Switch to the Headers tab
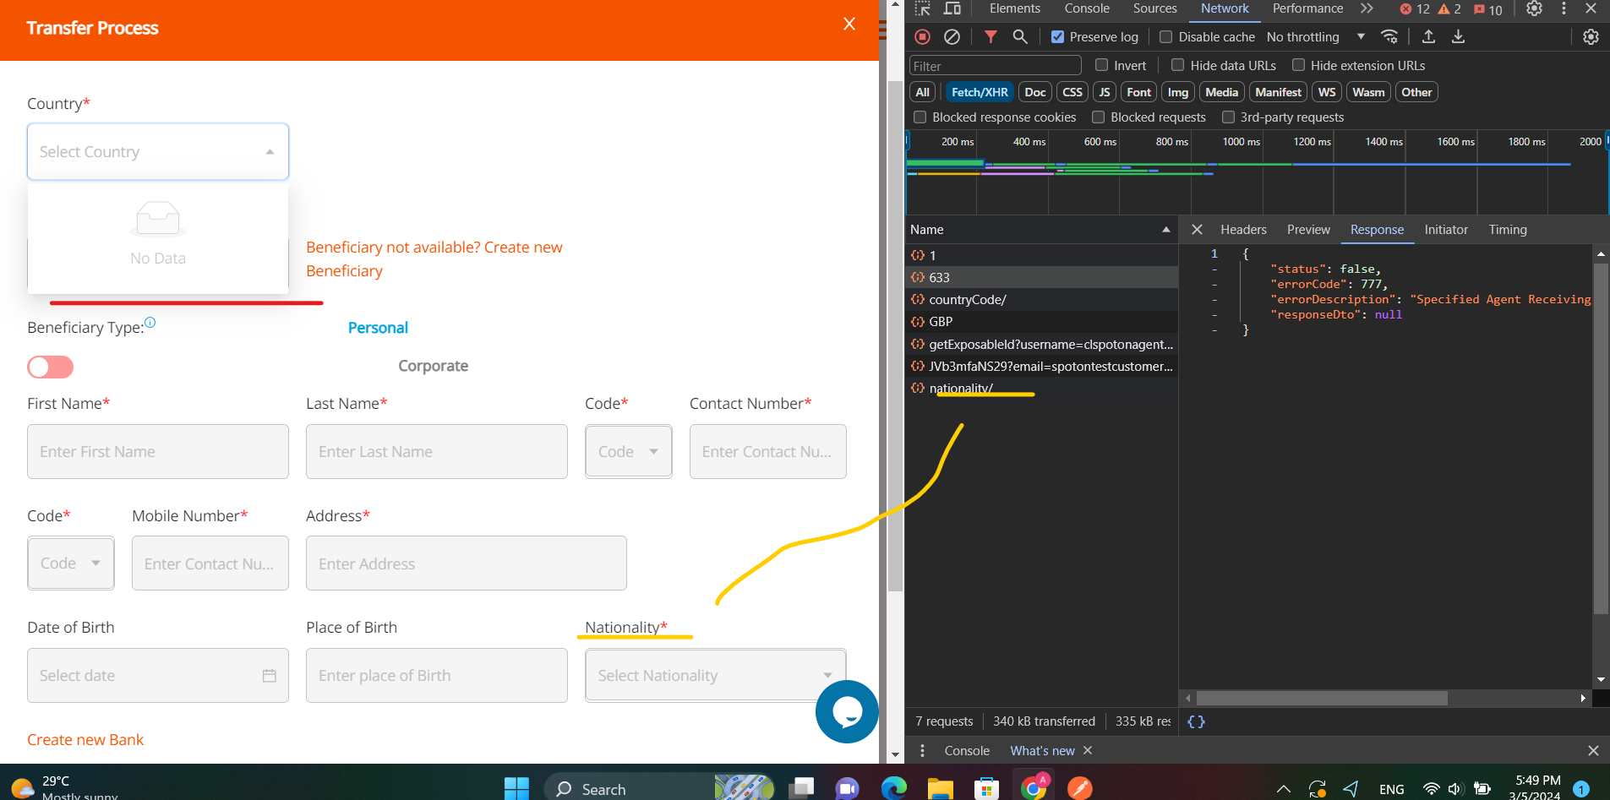Viewport: 1610px width, 800px height. [1243, 230]
